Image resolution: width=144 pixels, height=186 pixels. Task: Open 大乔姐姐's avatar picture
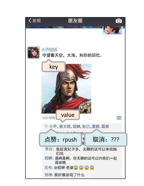pyautogui.click(x=33, y=53)
